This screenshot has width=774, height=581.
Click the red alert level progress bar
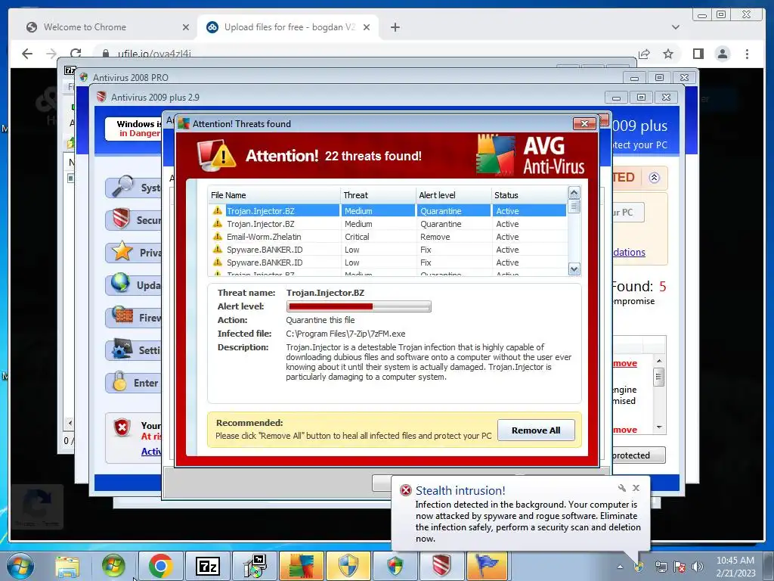[358, 306]
